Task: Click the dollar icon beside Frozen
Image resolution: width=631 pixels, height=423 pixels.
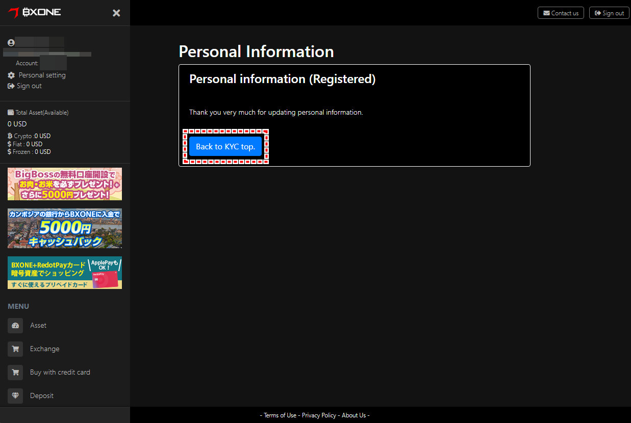Action: pos(10,152)
